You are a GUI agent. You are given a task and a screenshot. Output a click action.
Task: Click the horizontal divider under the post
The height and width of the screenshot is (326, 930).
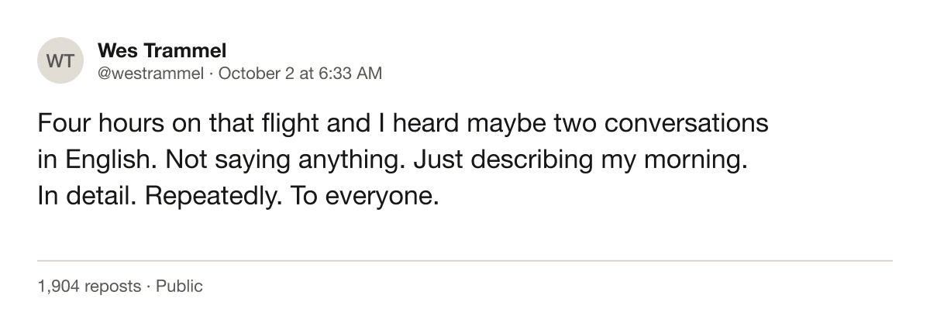[x=465, y=261]
